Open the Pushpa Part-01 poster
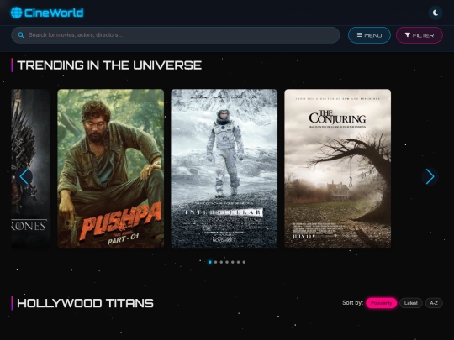 111,169
